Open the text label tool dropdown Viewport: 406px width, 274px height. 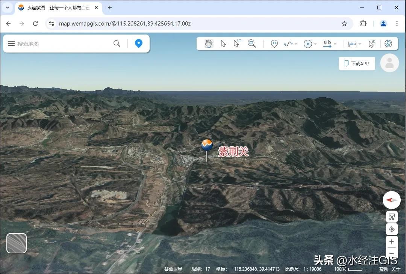coord(335,44)
